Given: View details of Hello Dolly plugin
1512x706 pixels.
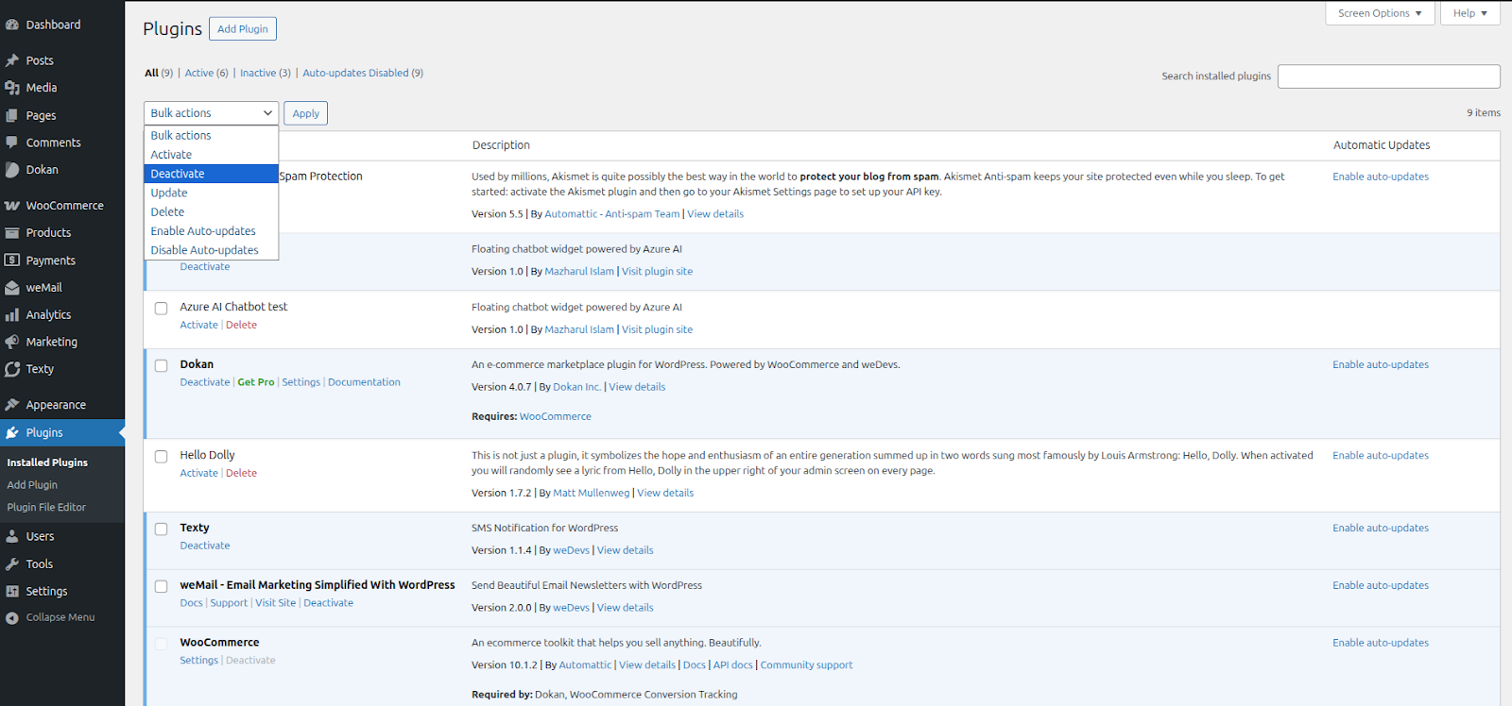Looking at the screenshot, I should [665, 493].
